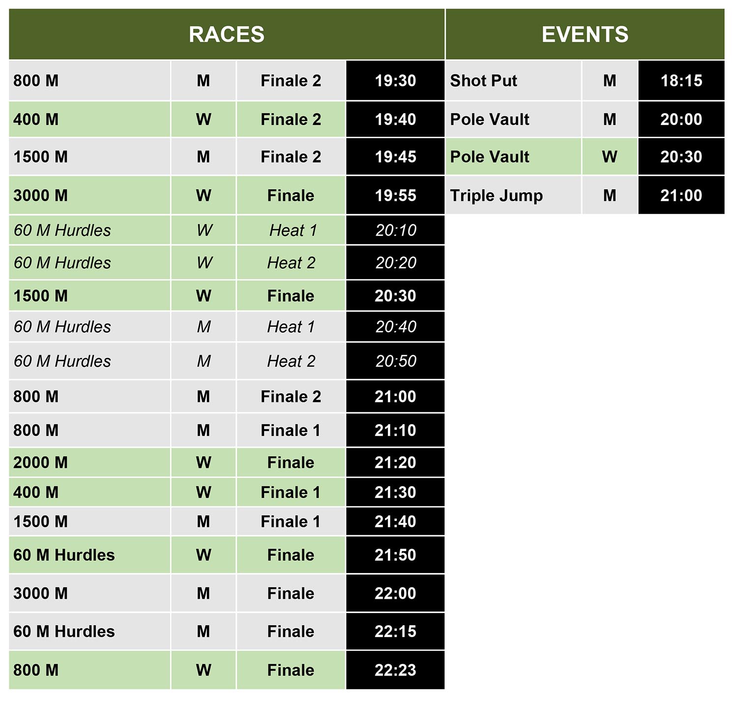Screen dimensions: 737x702
Task: Select the 60 M Hurdles race at 21:50
Action: 64,555
